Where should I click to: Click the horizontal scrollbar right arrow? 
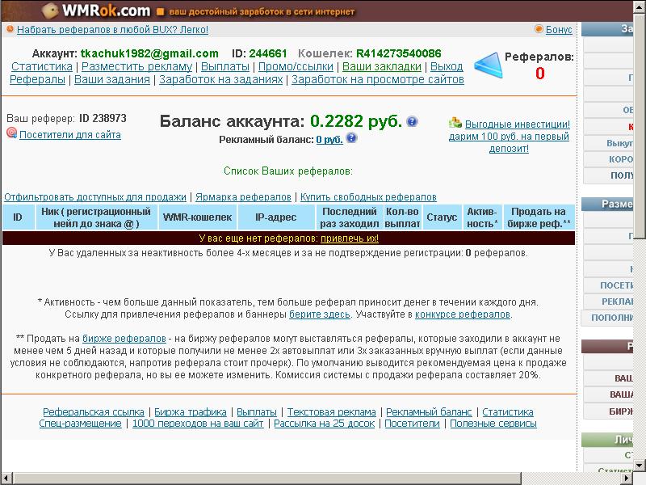click(627, 479)
